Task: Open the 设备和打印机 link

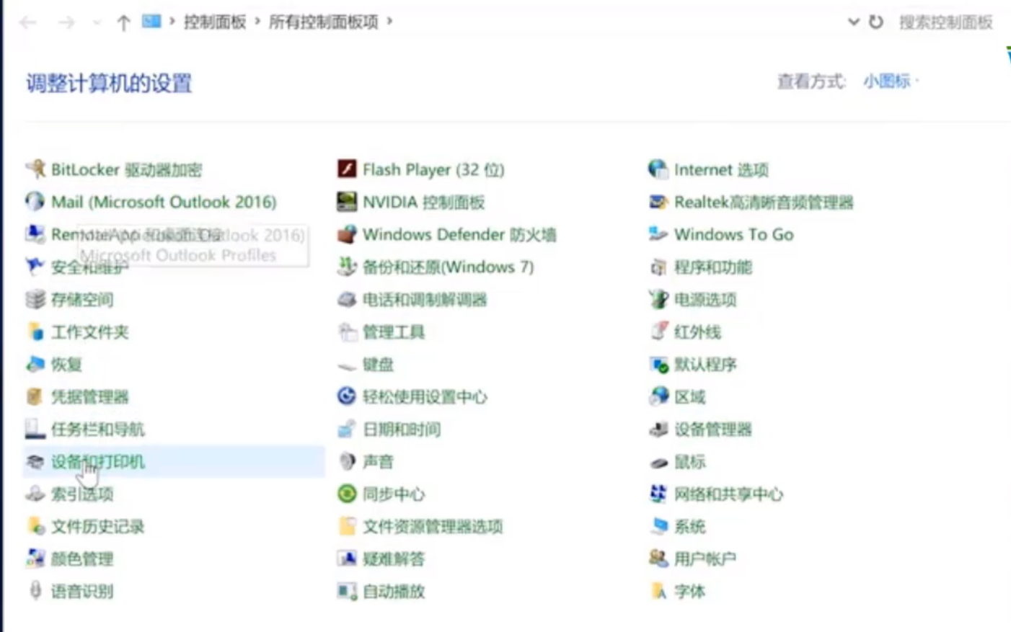Action: tap(97, 461)
